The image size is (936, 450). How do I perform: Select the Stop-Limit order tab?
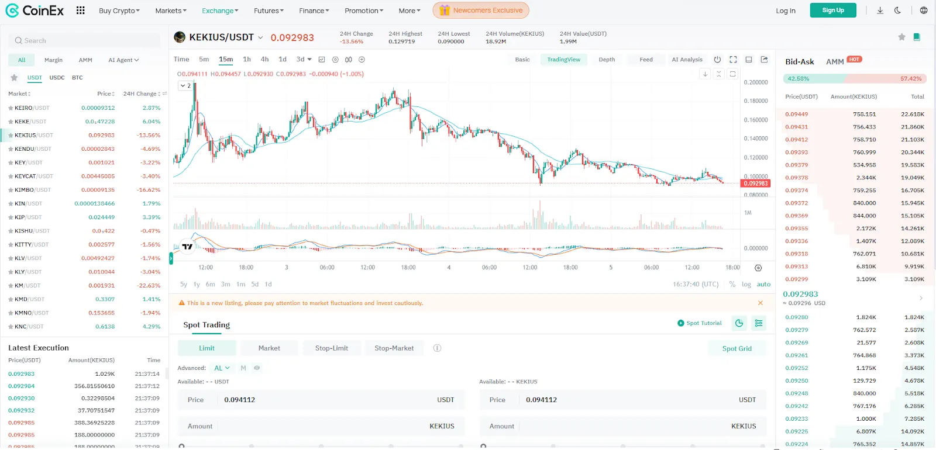tap(332, 348)
